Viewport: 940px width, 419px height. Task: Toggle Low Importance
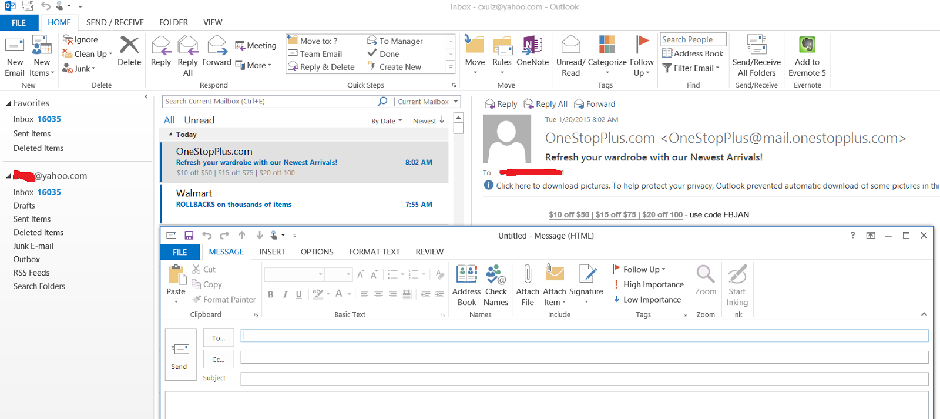[647, 300]
